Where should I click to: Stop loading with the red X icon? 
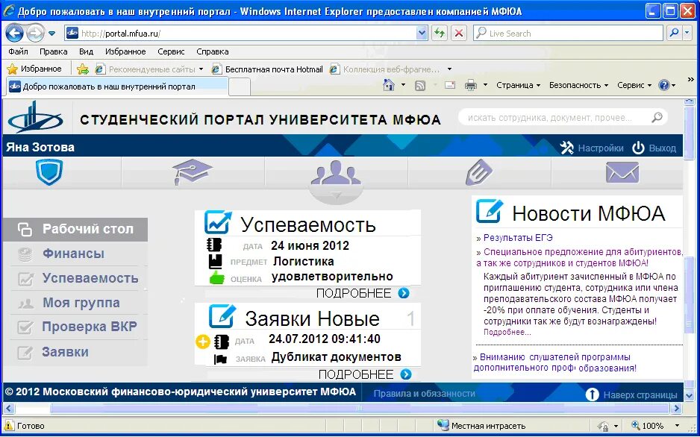pyautogui.click(x=458, y=33)
